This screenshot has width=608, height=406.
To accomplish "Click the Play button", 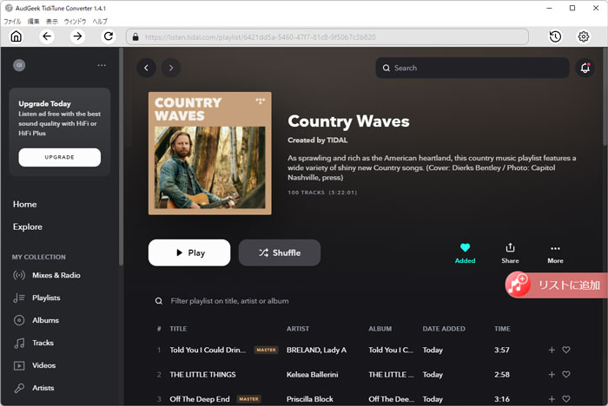I will point(189,252).
